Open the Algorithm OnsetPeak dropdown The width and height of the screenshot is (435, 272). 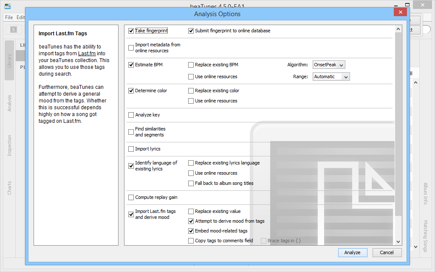329,65
